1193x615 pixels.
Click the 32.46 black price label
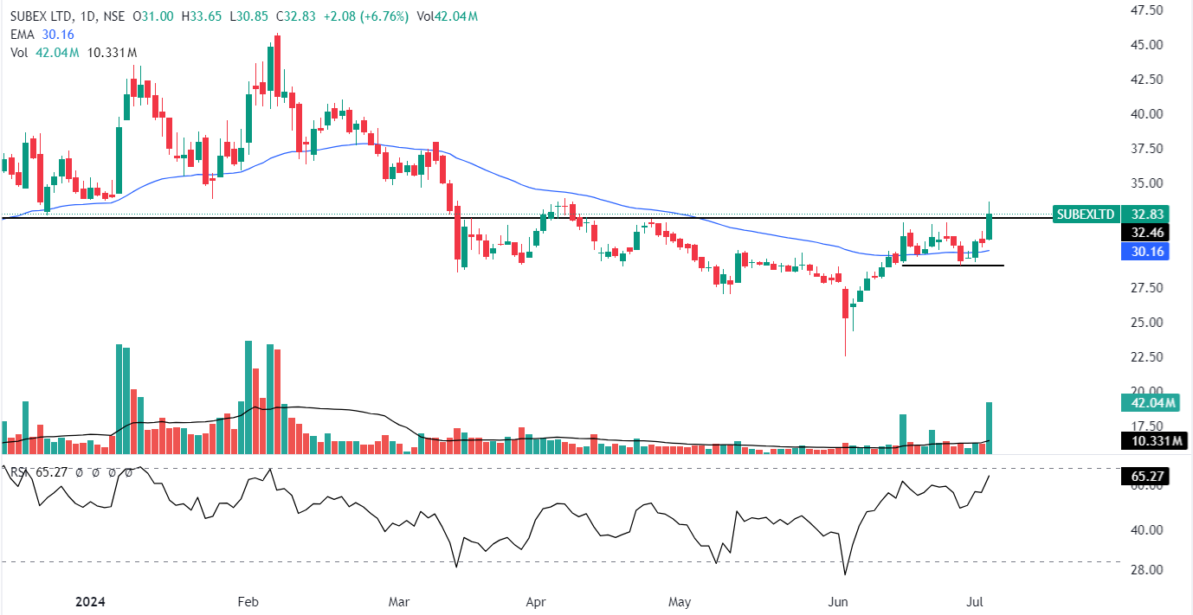(1145, 233)
